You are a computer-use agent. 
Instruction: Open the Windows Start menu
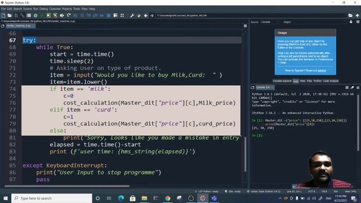(x=6, y=198)
